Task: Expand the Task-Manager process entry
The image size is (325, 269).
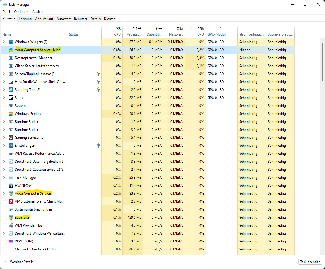Action: point(4,178)
